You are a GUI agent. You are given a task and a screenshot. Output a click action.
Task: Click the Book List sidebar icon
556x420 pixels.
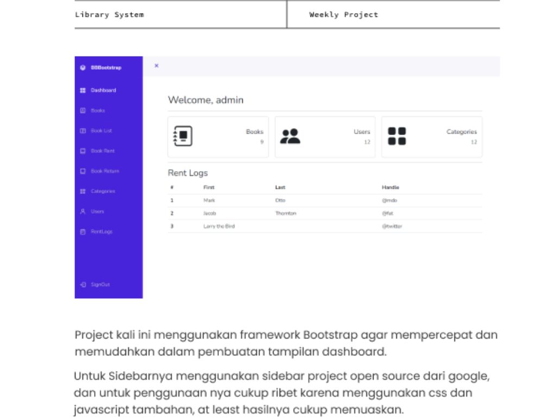coord(83,131)
